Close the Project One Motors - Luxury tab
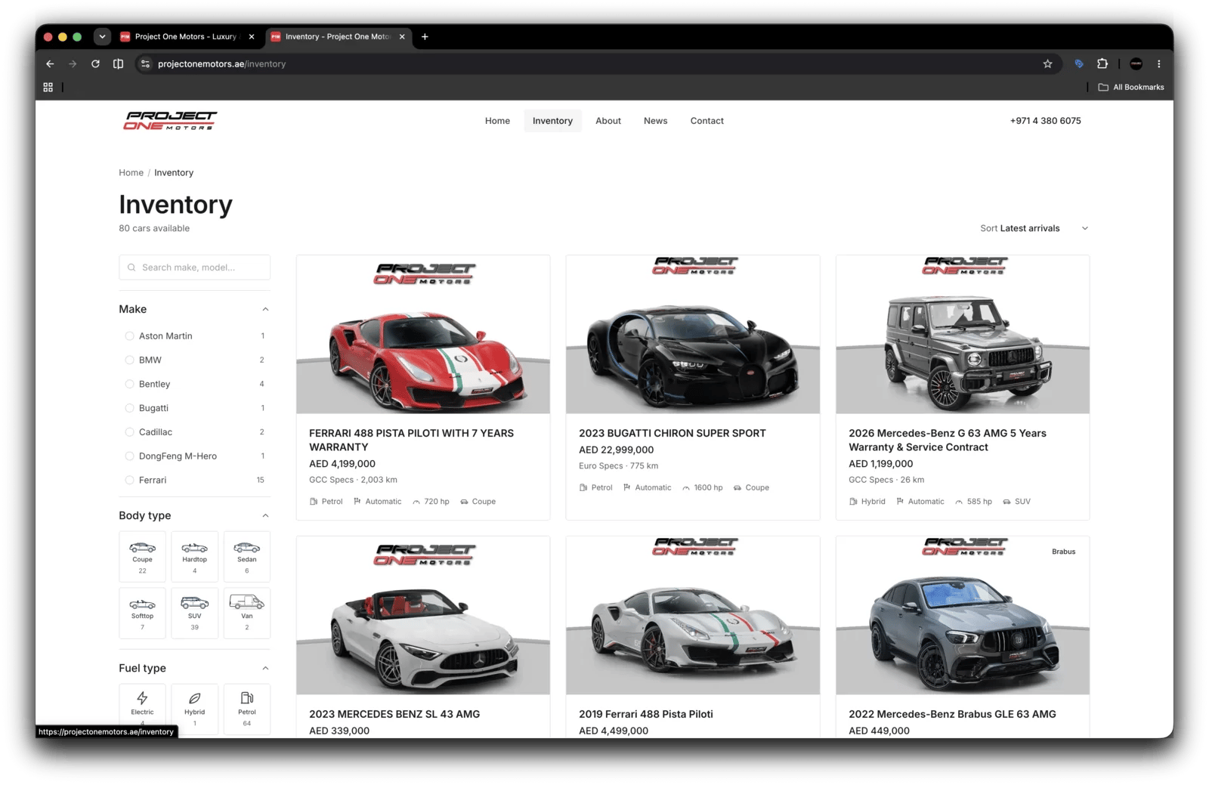 [x=252, y=36]
